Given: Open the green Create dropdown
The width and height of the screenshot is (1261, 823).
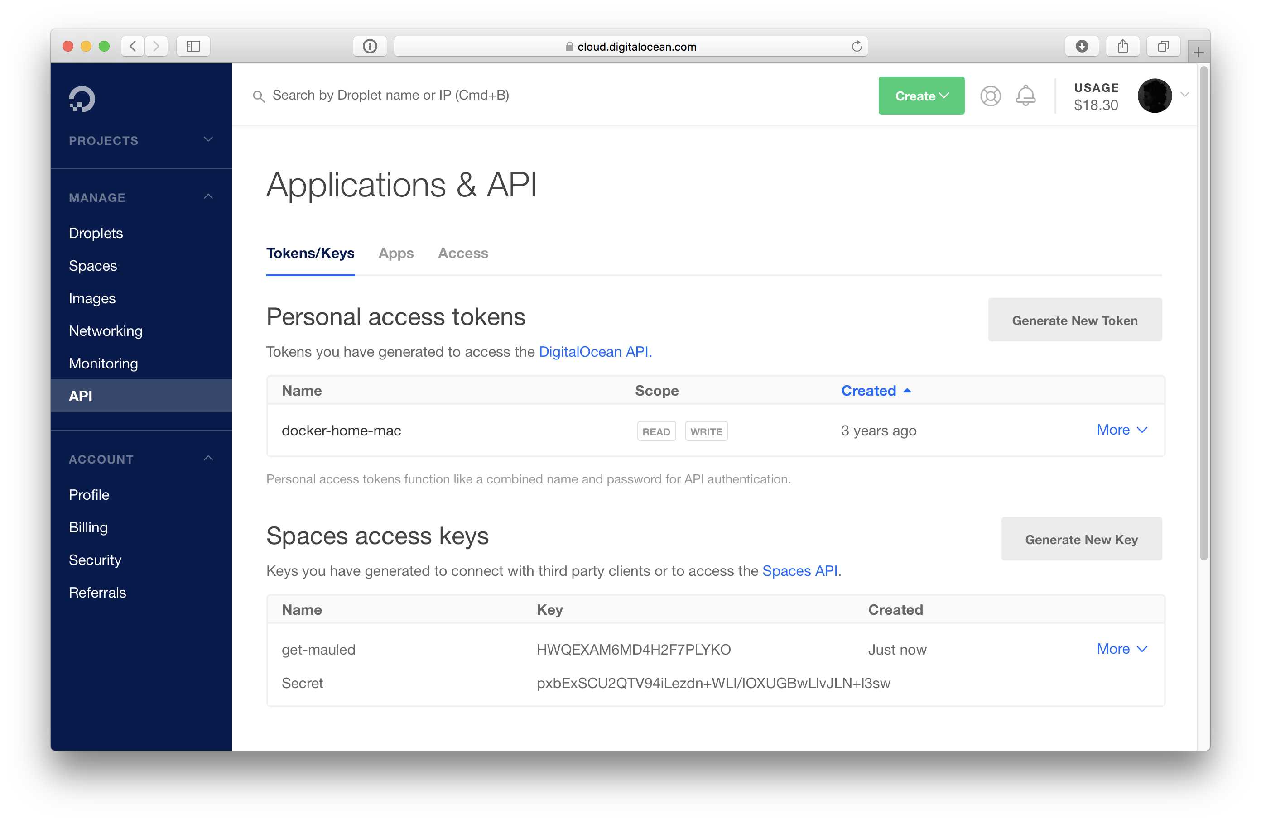Looking at the screenshot, I should point(921,96).
